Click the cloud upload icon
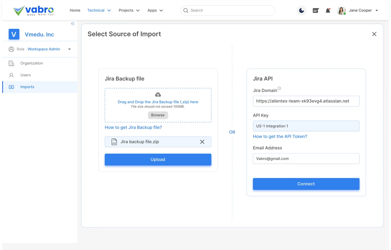Viewport: 391px width, 250px height. 158,95
